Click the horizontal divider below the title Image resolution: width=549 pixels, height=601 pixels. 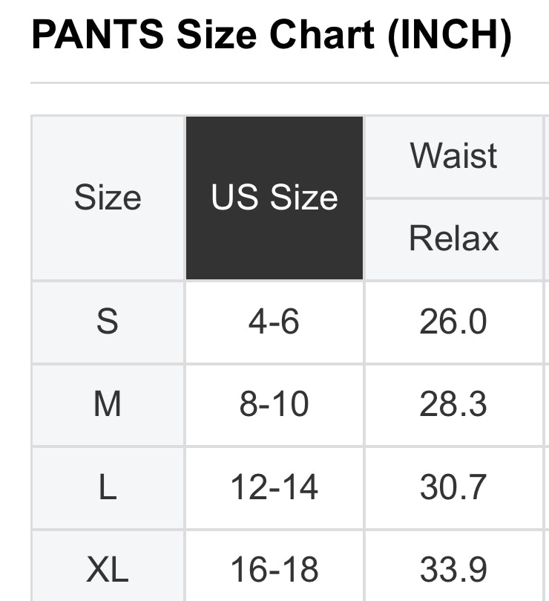(289, 82)
